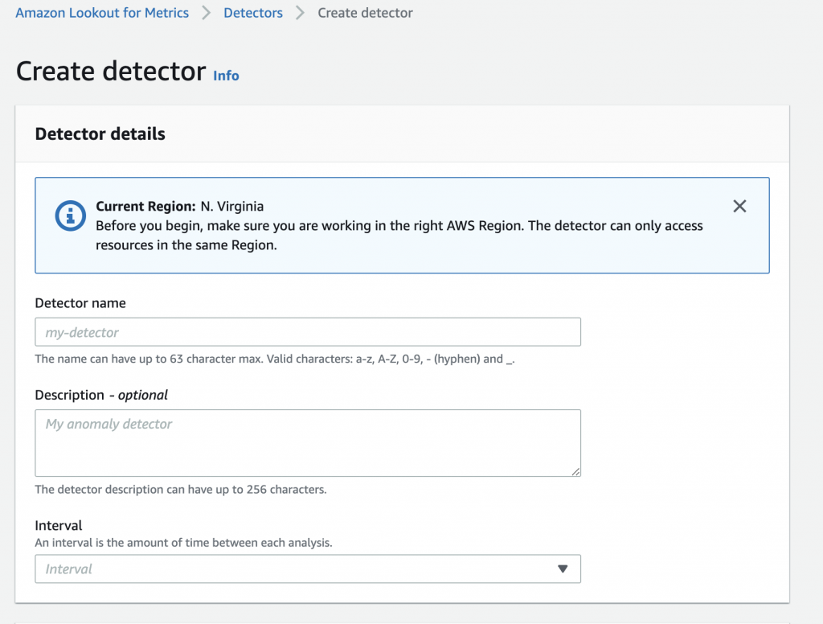
Task: Click the Current Region: N. Virginia text
Action: click(179, 207)
